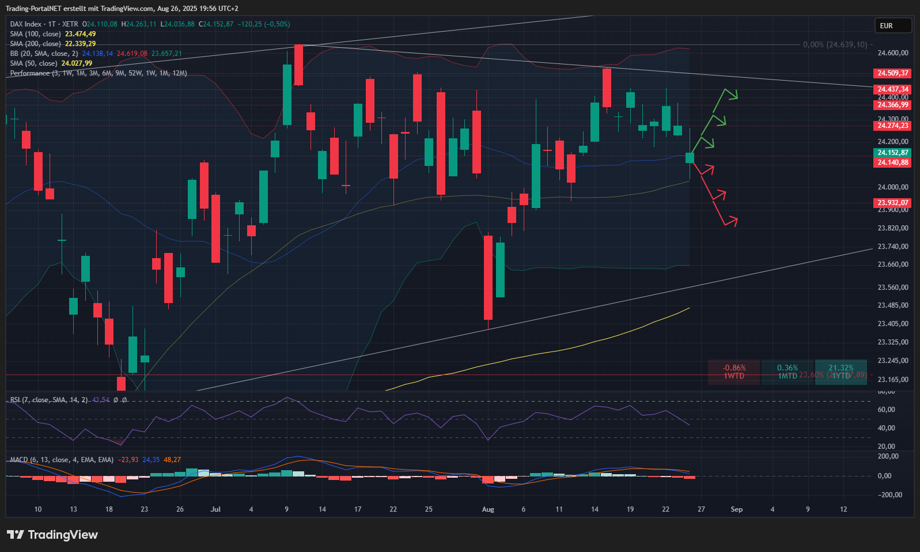
Task: Select the 24.509,37 red price label
Action: (892, 73)
